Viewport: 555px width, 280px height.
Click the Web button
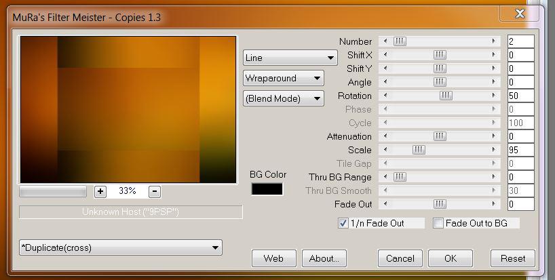(273, 258)
